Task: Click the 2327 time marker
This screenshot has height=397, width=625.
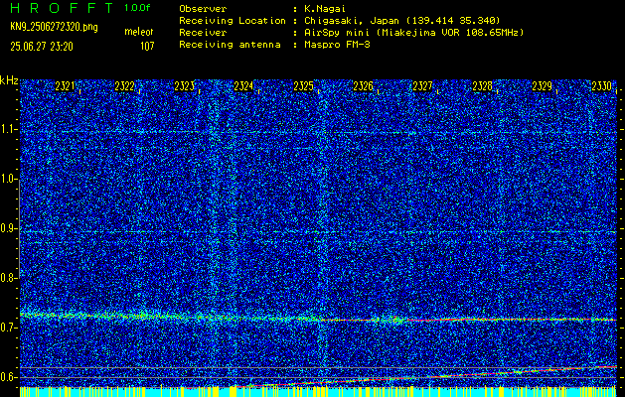Action: pyautogui.click(x=422, y=86)
